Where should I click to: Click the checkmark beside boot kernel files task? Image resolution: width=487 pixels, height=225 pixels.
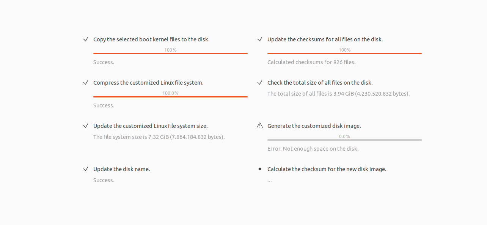tap(86, 39)
